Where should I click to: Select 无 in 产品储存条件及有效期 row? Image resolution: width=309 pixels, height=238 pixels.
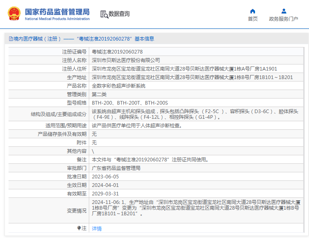pyautogui.click(x=94, y=134)
